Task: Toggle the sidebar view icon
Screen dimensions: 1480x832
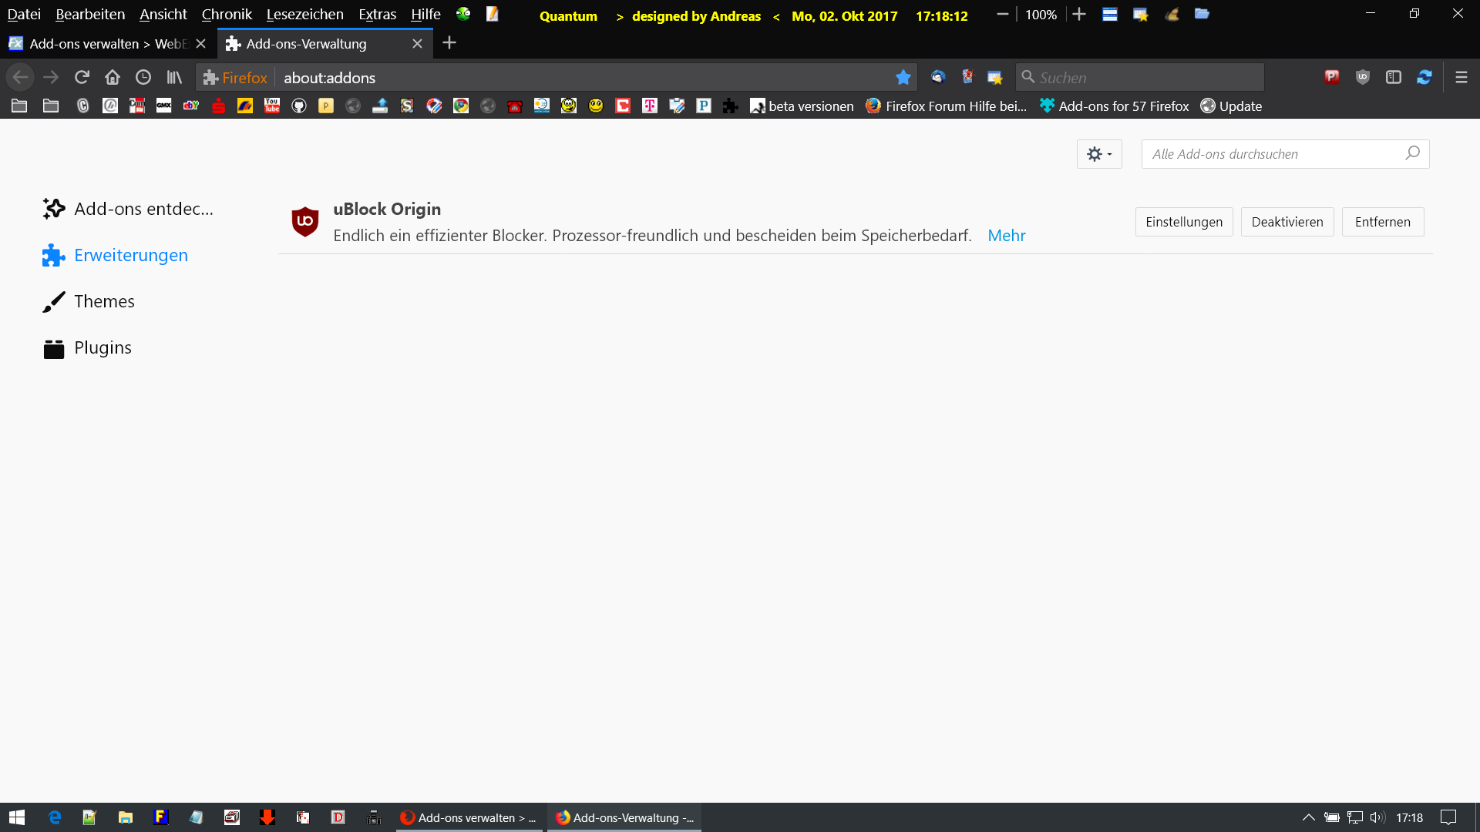Action: tap(1394, 77)
